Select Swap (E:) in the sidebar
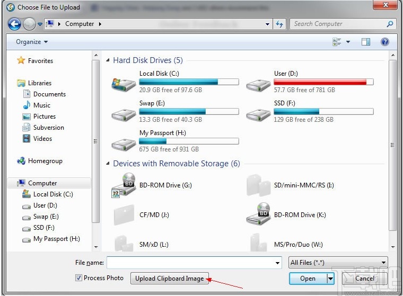 46,217
